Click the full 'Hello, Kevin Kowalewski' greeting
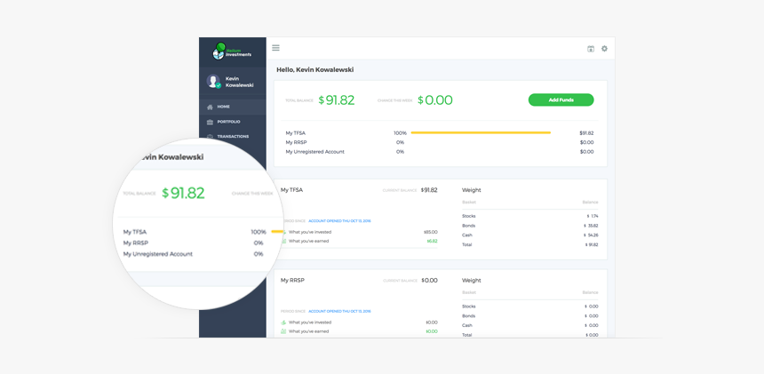This screenshot has height=374, width=764. tap(314, 69)
